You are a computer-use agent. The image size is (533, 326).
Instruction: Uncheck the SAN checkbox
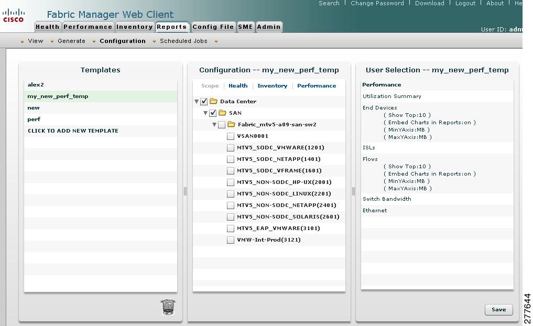pos(213,113)
